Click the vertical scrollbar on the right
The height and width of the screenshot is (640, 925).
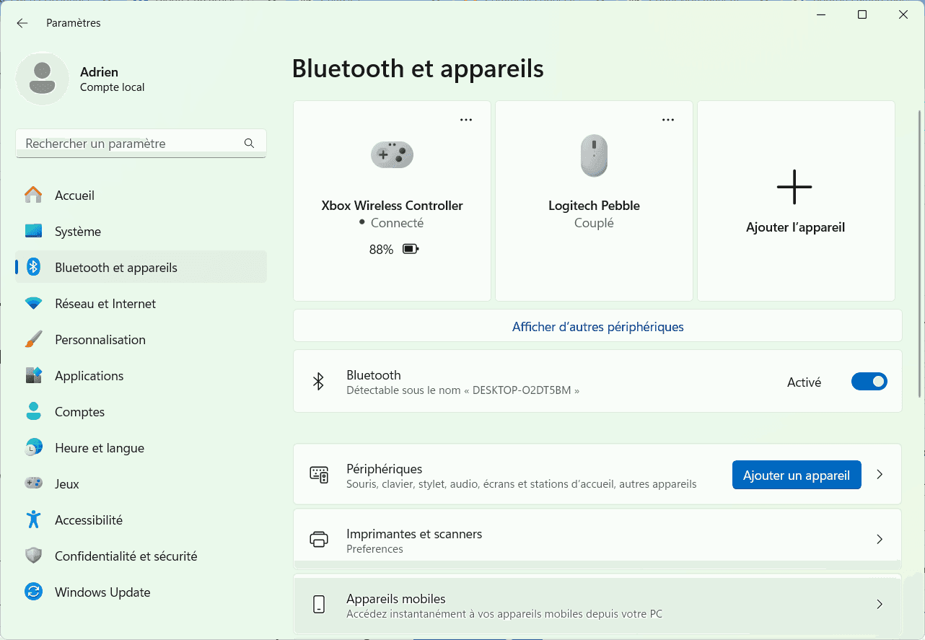(919, 253)
